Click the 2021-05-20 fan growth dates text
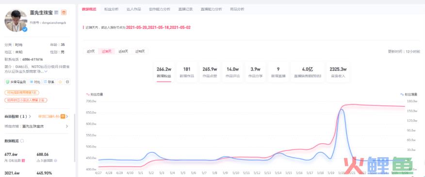Image resolution: width=425 pixels, height=177 pixels. pyautogui.click(x=158, y=27)
